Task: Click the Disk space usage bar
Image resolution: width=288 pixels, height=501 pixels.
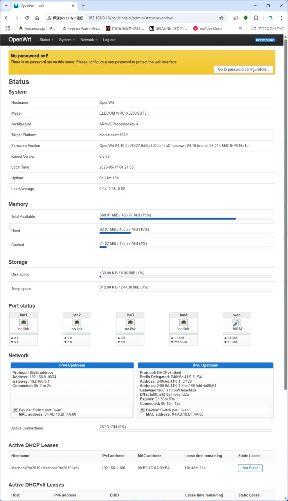Action: tap(186, 277)
